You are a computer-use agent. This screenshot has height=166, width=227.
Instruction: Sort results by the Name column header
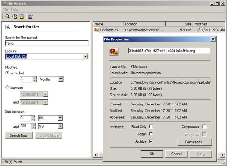[x=108, y=24]
